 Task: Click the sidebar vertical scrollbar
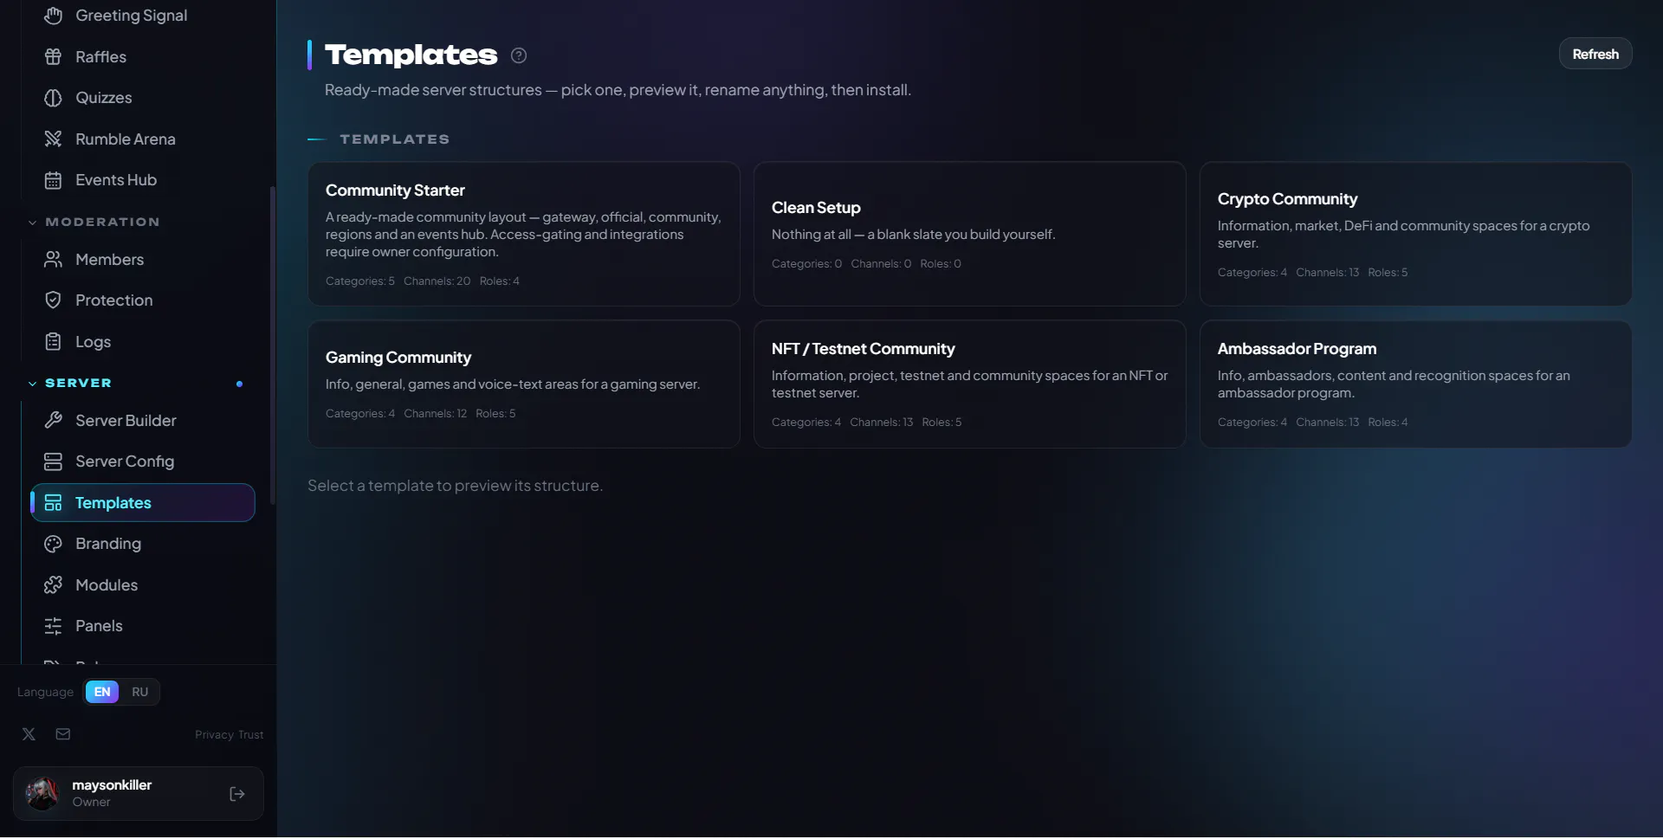(273, 346)
